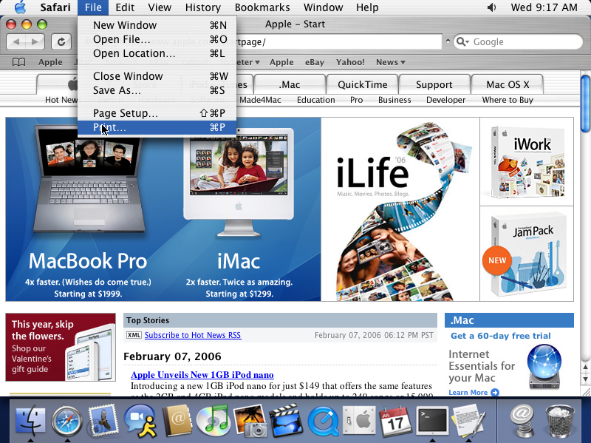Switch to the .Mac tab
Image resolution: width=591 pixels, height=443 pixels.
tap(290, 84)
